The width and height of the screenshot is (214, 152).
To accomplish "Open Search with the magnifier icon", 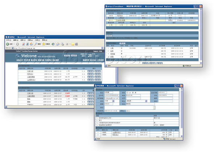I will 36,44.
